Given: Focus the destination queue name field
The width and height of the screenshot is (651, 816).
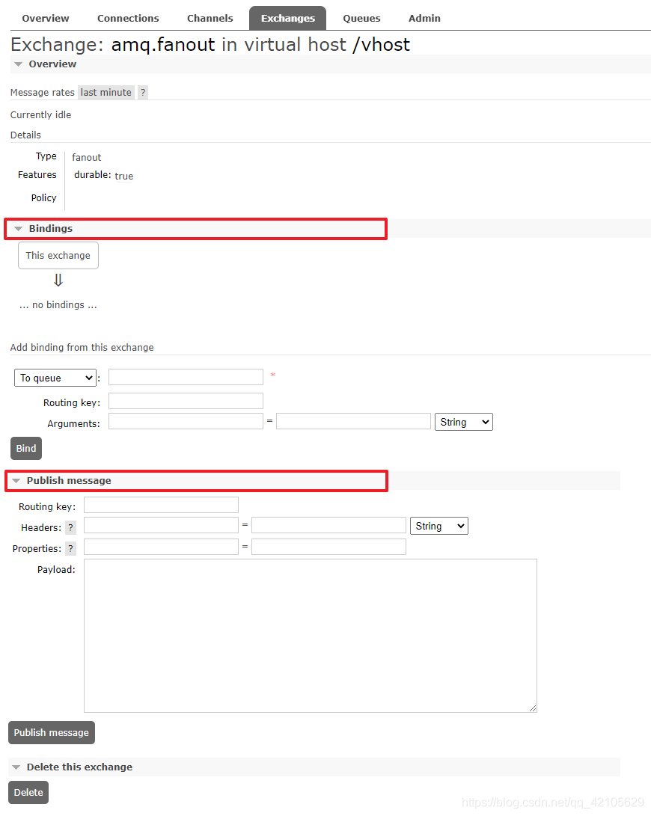Looking at the screenshot, I should click(x=186, y=377).
